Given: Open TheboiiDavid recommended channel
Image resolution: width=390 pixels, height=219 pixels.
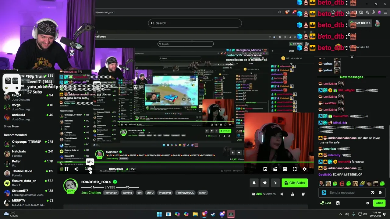Looking at the screenshot, I should tap(28, 173).
